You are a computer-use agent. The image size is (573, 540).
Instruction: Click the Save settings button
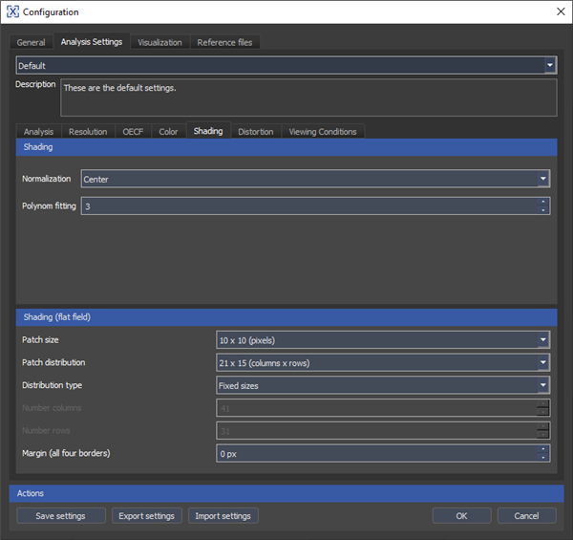(x=60, y=516)
